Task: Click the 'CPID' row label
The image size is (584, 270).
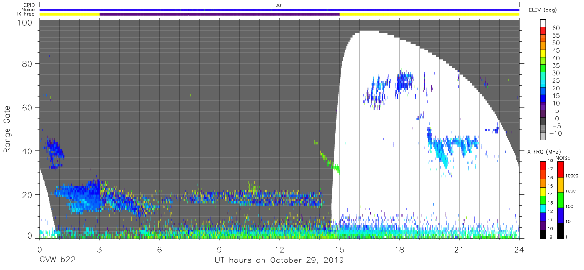Action: [x=29, y=5]
